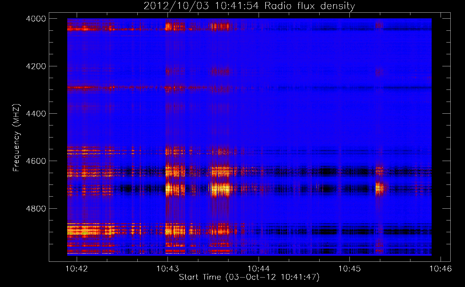Click the plot title "2012/10/03 10:41:54 Radio flux density"
Image resolution: width=465 pixels, height=287 pixels.
[x=249, y=6]
